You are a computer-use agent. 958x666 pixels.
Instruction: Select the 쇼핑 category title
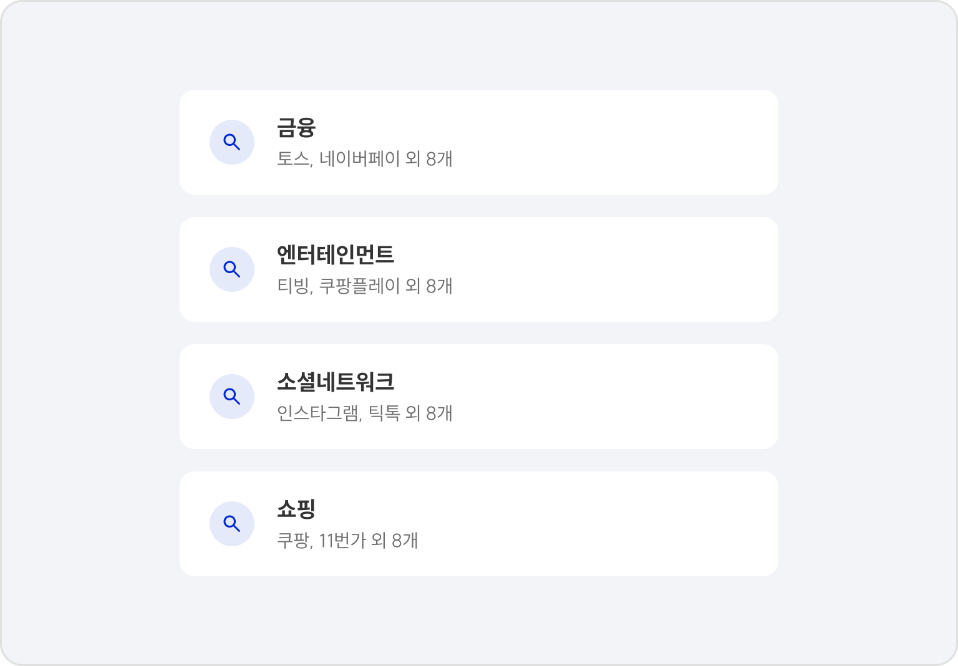tap(296, 509)
